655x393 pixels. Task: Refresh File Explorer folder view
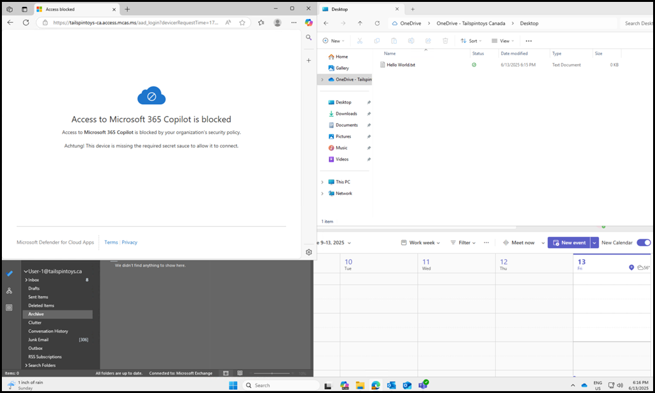click(x=377, y=23)
